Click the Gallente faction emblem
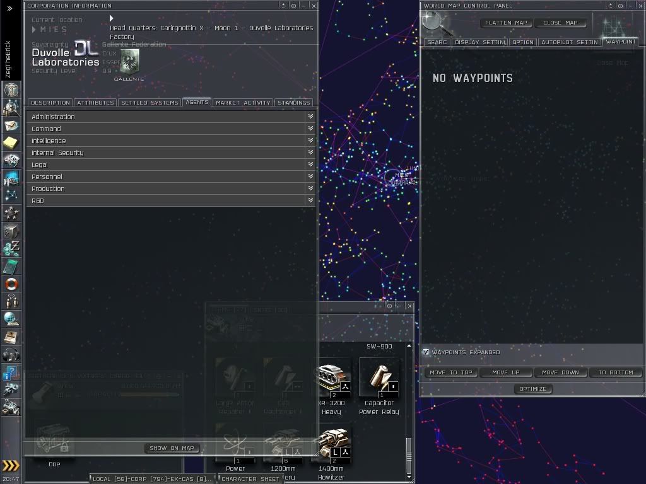Image resolution: width=646 pixels, height=484 pixels. [x=129, y=62]
